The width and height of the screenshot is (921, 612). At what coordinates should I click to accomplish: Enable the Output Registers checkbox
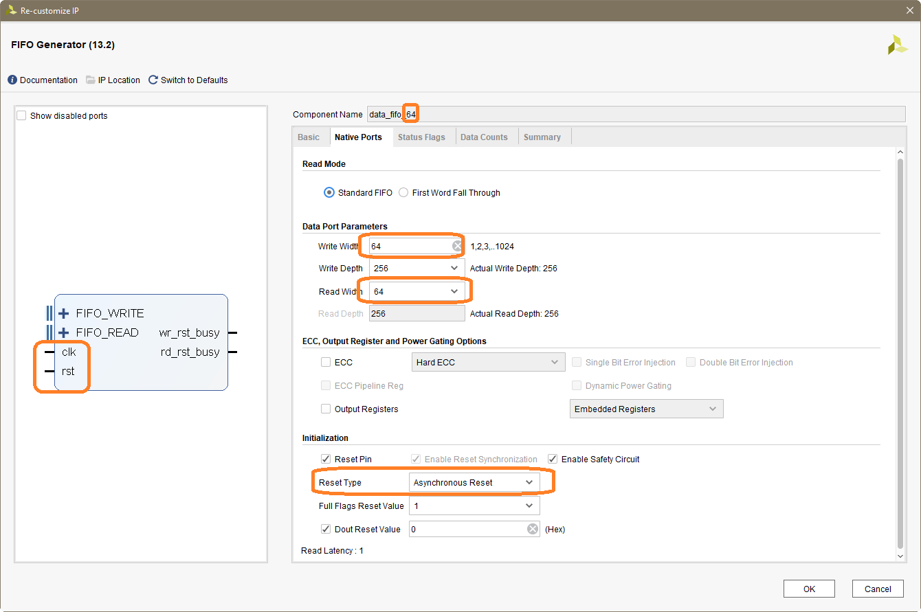coord(325,409)
